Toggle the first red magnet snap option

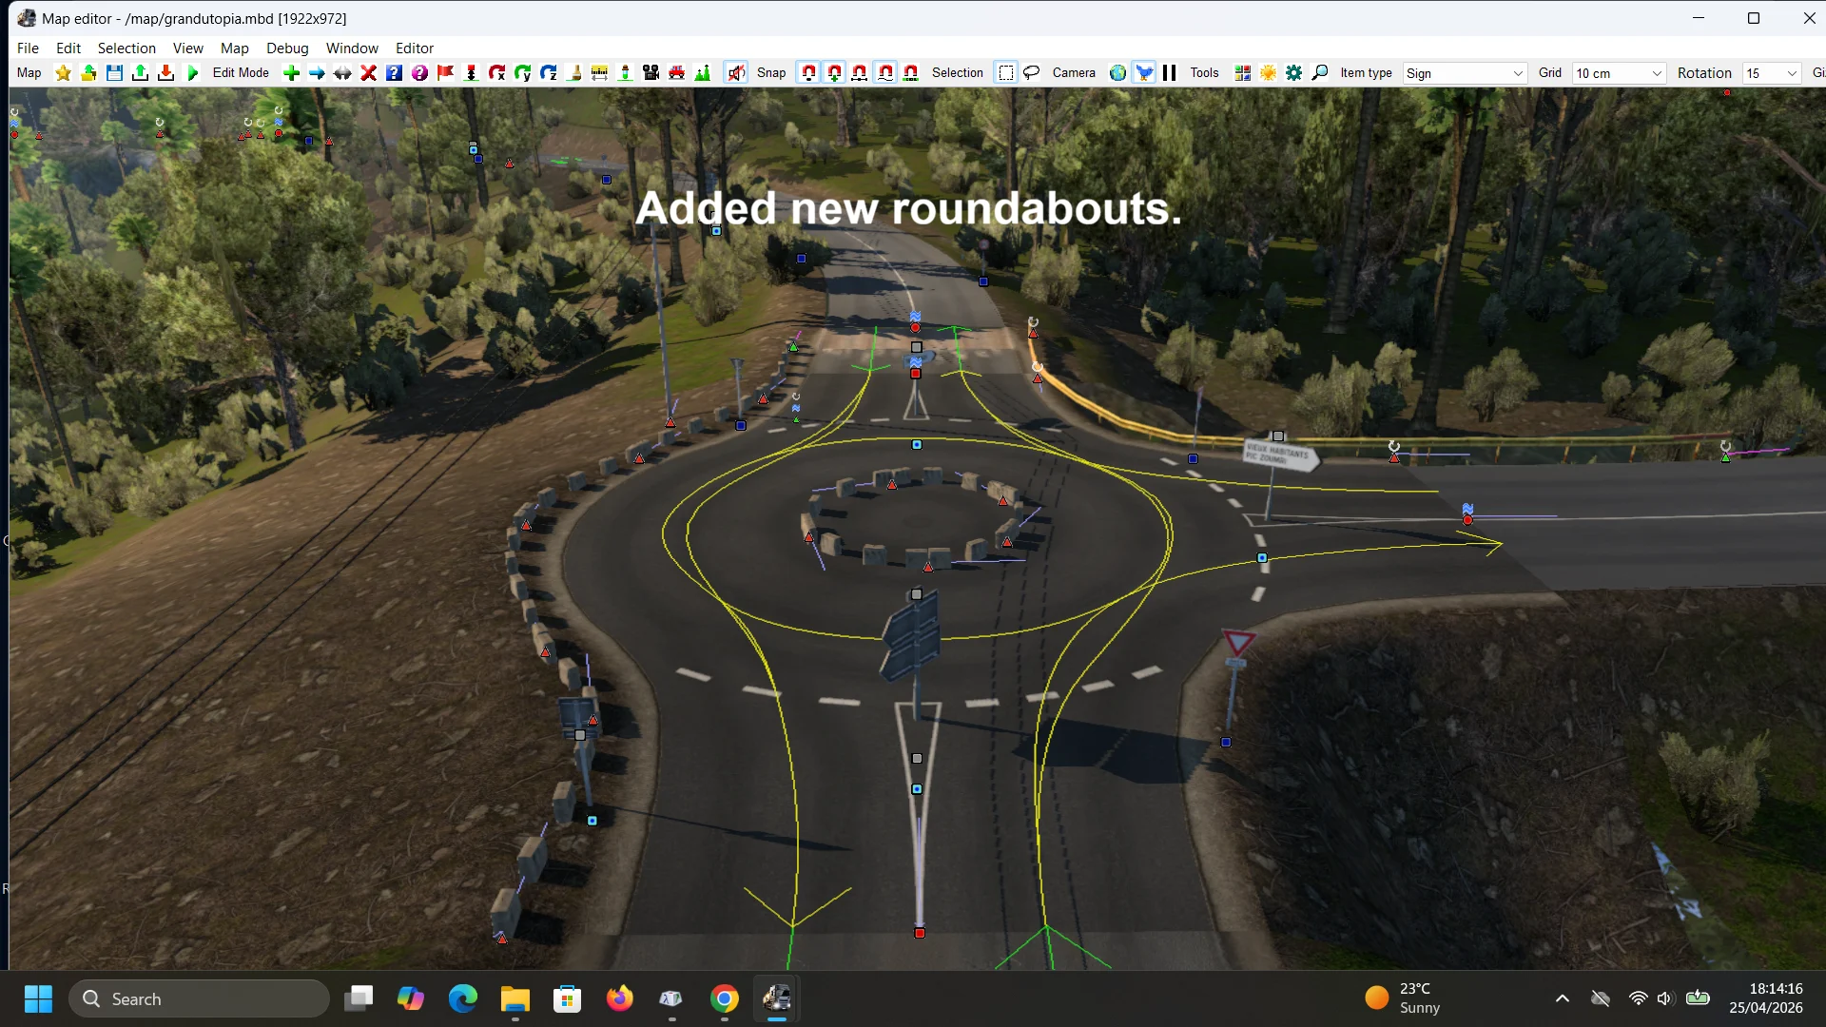[x=808, y=73]
